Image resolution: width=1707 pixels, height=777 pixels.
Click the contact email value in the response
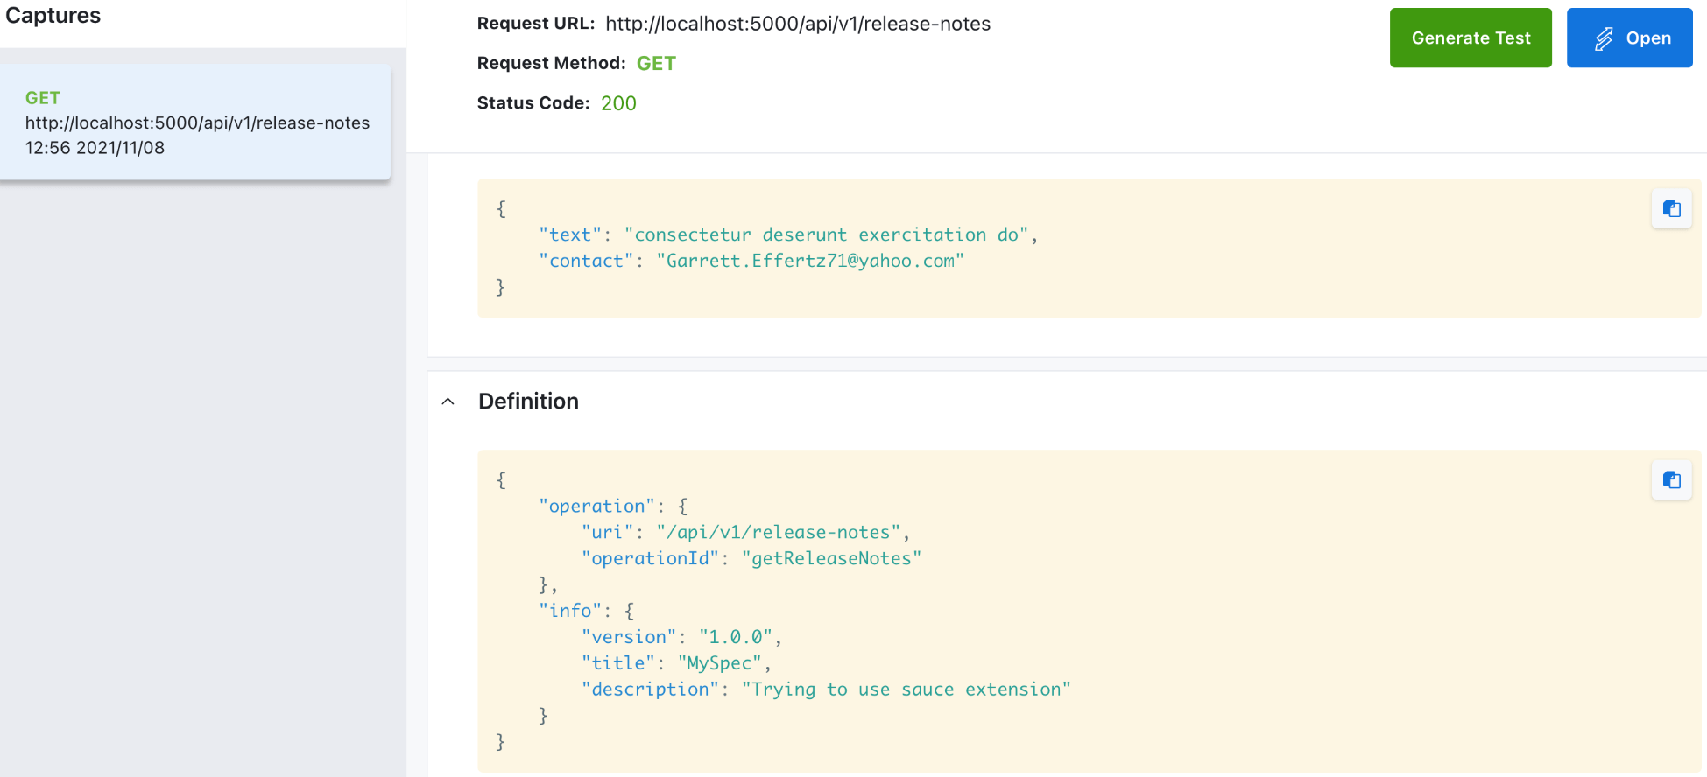(x=809, y=261)
